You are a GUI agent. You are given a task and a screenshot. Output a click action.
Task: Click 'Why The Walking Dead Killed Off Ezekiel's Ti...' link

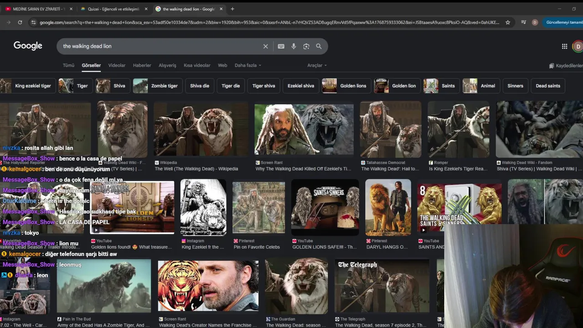tap(303, 169)
